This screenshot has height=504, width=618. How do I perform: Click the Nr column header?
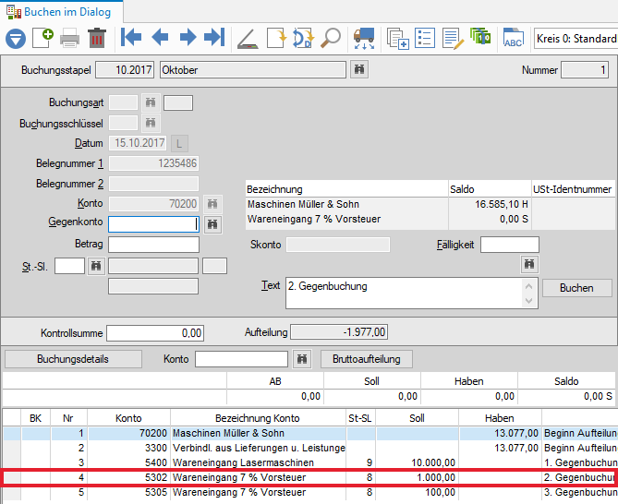[x=68, y=418]
